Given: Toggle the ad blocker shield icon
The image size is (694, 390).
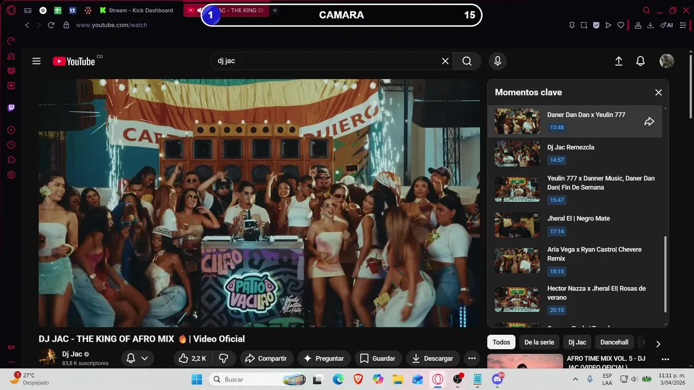Looking at the screenshot, I should pos(596,25).
